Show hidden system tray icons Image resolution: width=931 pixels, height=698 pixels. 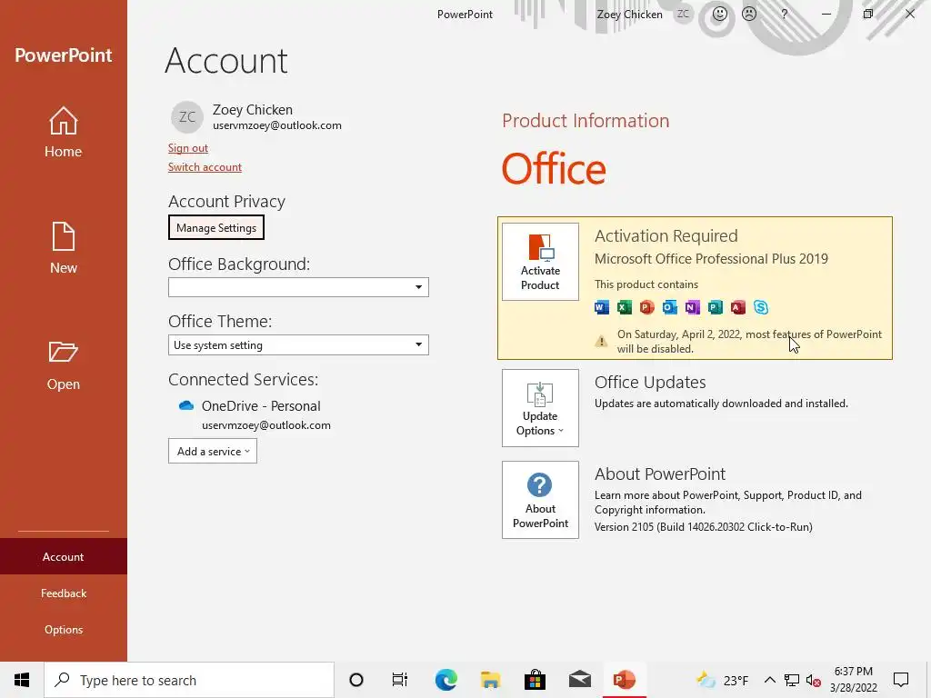[769, 680]
